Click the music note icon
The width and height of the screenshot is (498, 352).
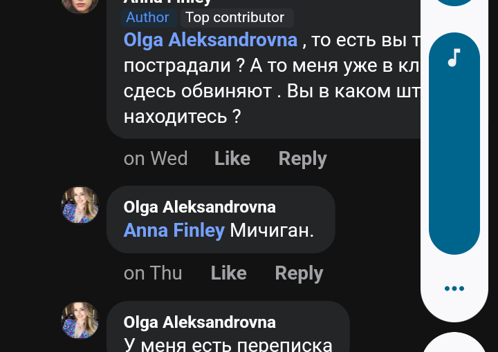pyautogui.click(x=454, y=58)
